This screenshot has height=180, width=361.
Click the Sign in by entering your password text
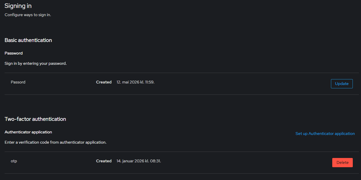click(36, 63)
